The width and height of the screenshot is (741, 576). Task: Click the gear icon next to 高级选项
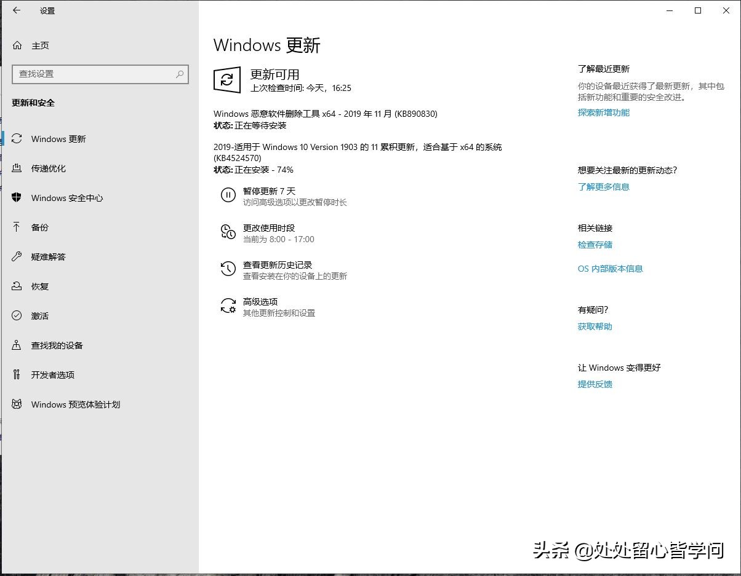[x=228, y=306]
